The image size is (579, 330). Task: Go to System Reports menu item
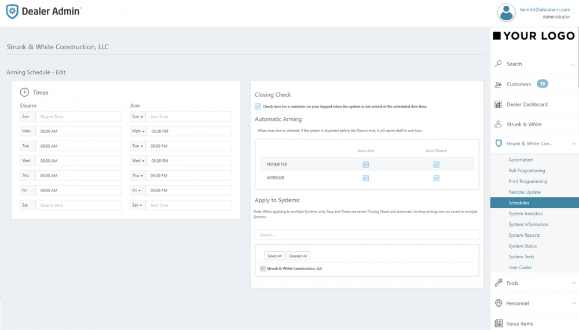524,235
